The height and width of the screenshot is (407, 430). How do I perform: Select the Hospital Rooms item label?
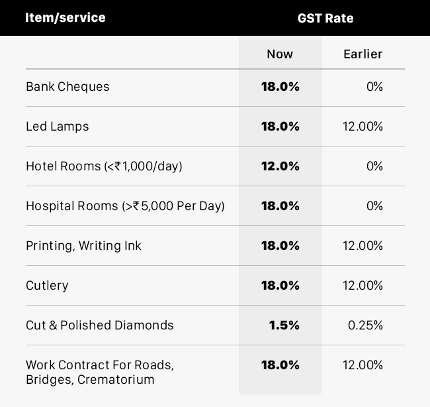pyautogui.click(x=125, y=206)
